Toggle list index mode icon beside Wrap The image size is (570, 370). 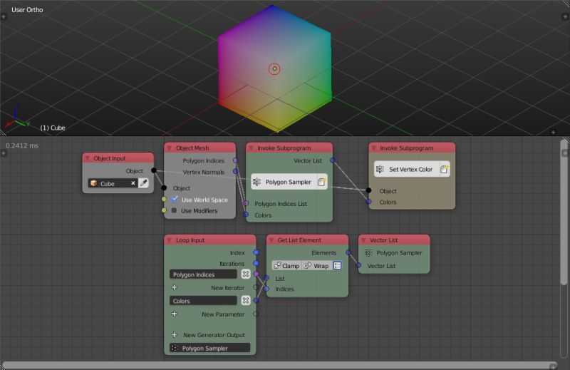point(337,266)
